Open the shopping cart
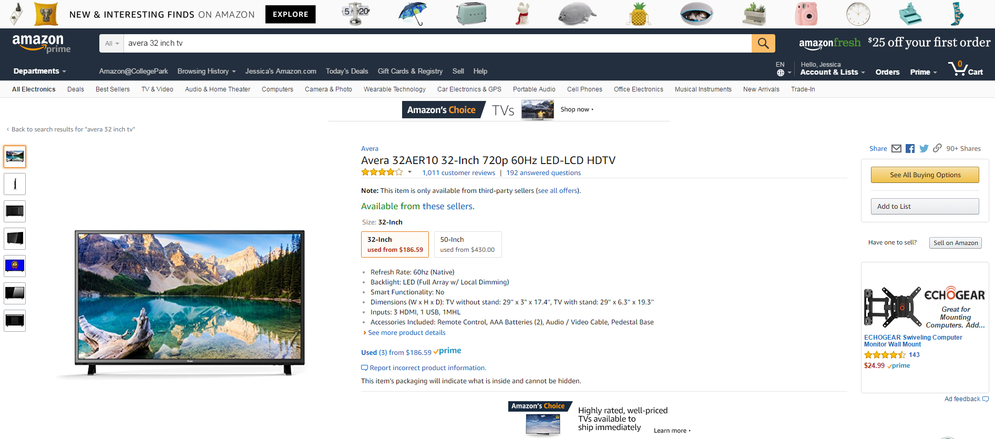995x439 pixels. [966, 69]
